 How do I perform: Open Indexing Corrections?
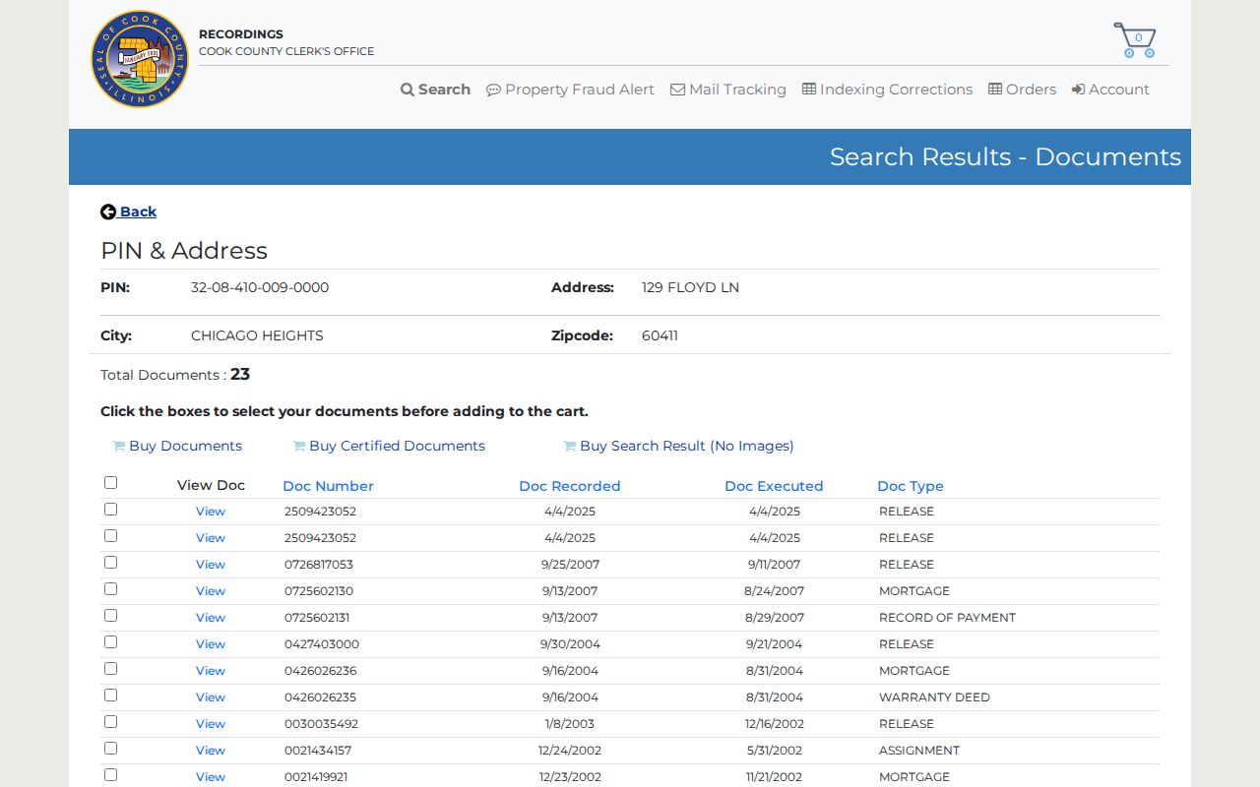pyautogui.click(x=887, y=90)
